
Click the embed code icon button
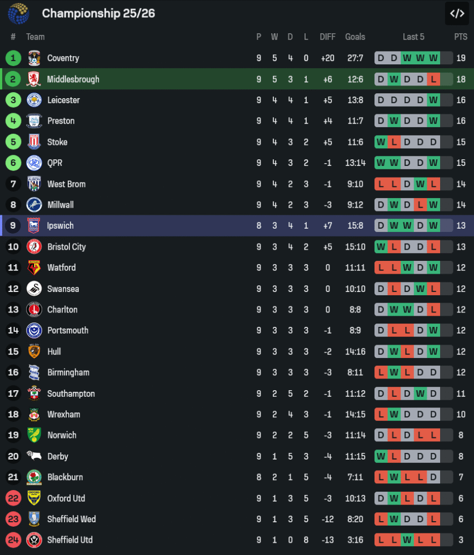(x=457, y=13)
